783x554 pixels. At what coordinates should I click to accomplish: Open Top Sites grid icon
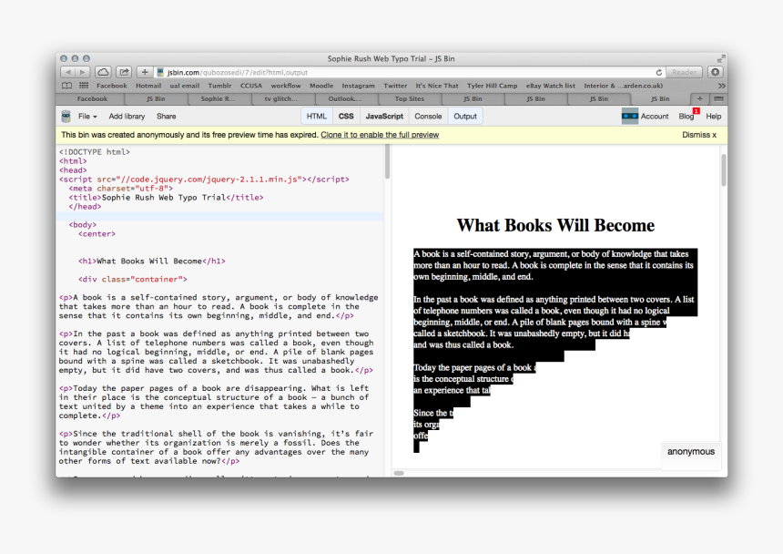(x=84, y=86)
